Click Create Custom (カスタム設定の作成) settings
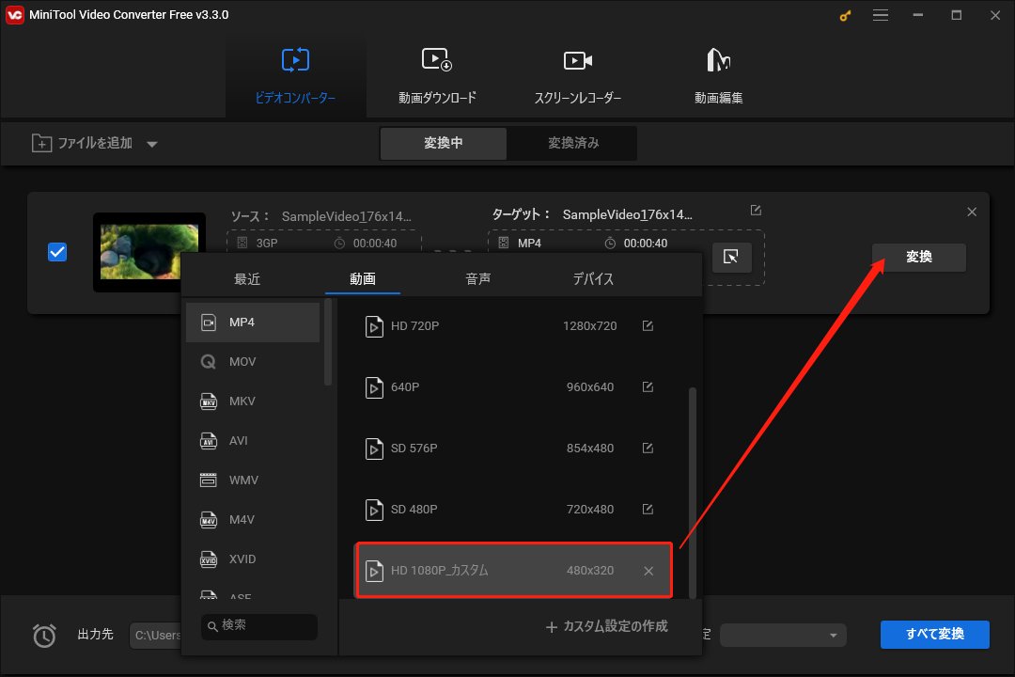Screen dimensions: 1015x677 pos(606,626)
